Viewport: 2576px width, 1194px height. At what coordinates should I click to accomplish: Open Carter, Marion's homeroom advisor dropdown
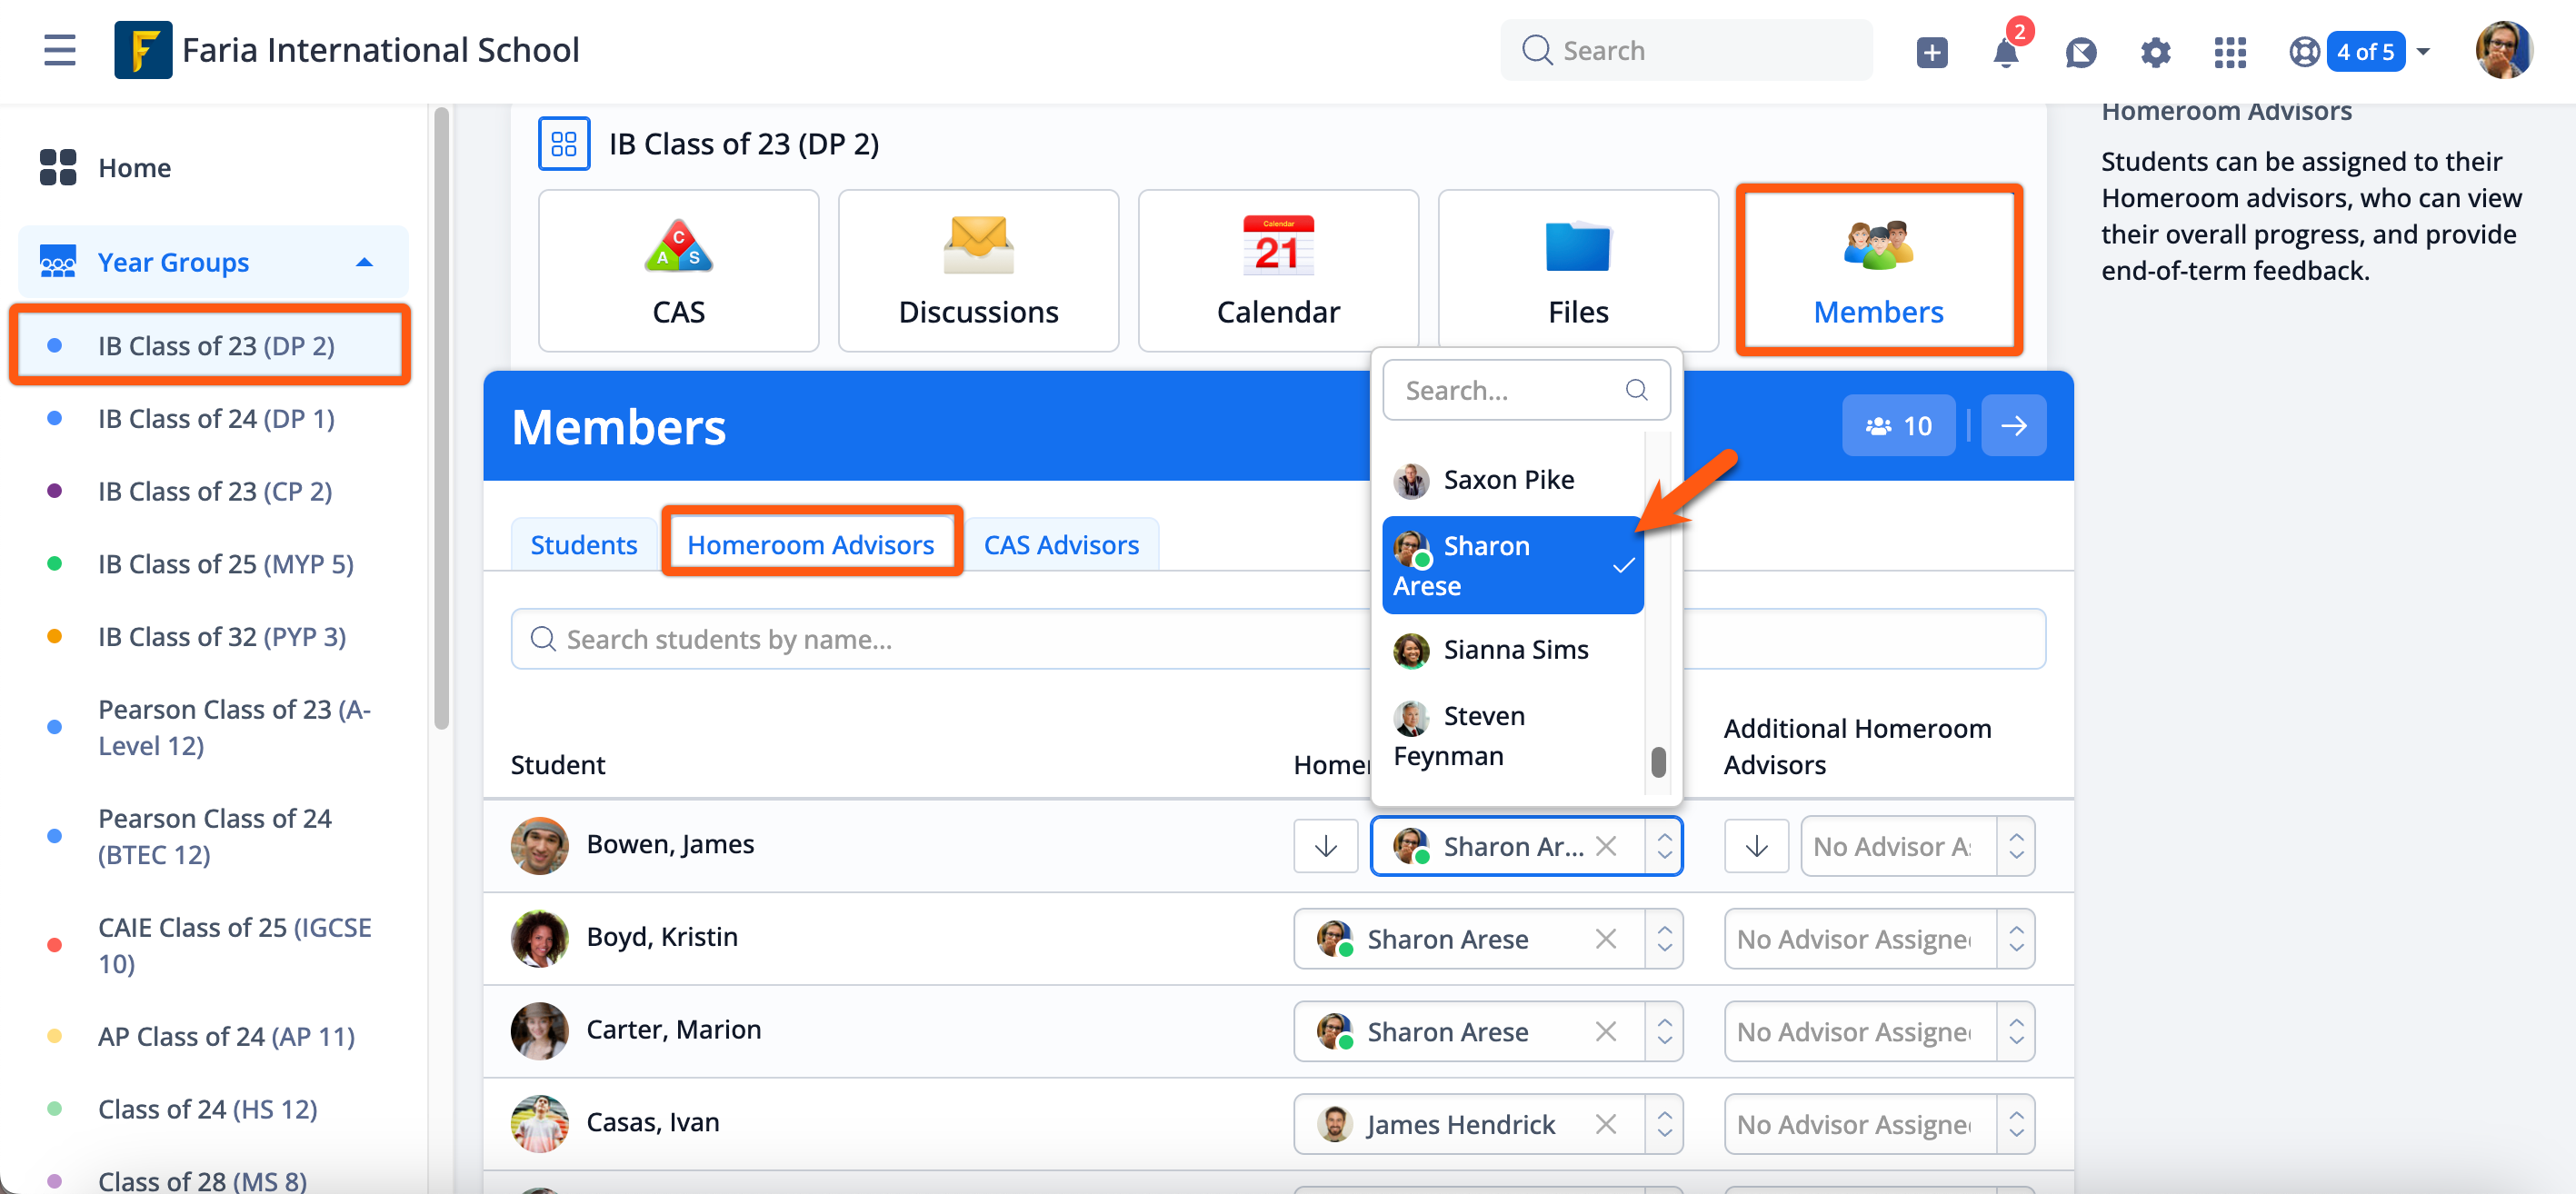[x=1663, y=1031]
